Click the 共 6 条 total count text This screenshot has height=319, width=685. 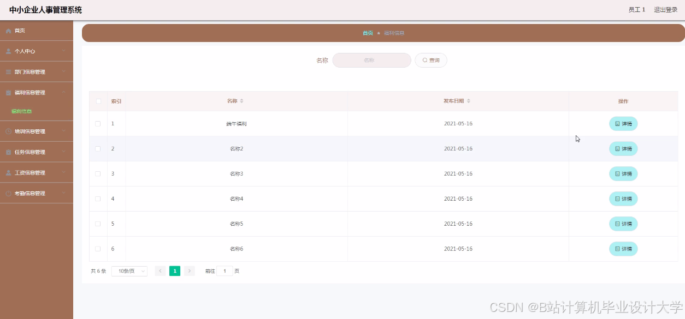[x=98, y=271]
